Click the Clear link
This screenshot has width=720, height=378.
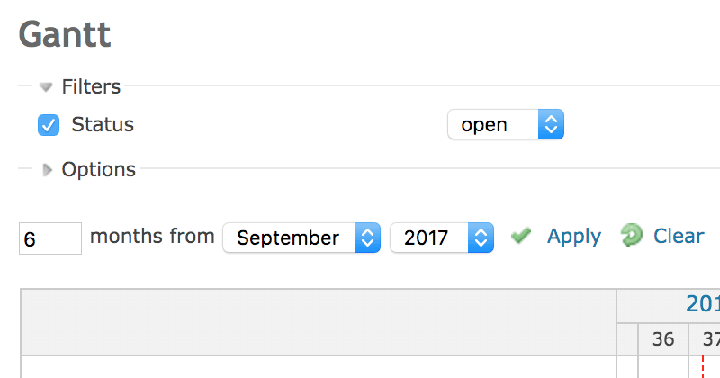click(679, 236)
